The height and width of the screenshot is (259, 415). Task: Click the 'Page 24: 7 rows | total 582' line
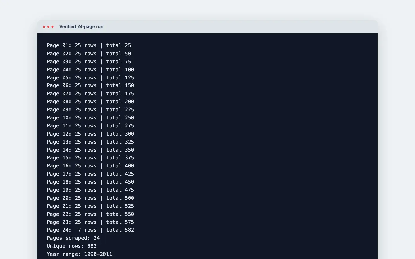(x=90, y=230)
